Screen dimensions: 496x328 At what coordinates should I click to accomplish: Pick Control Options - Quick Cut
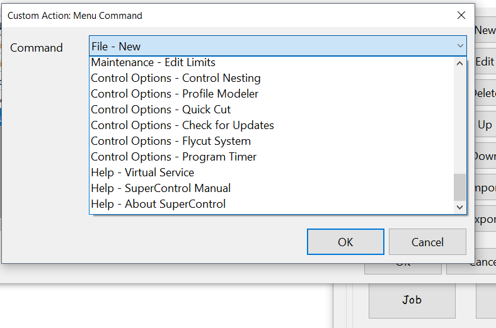point(272,110)
